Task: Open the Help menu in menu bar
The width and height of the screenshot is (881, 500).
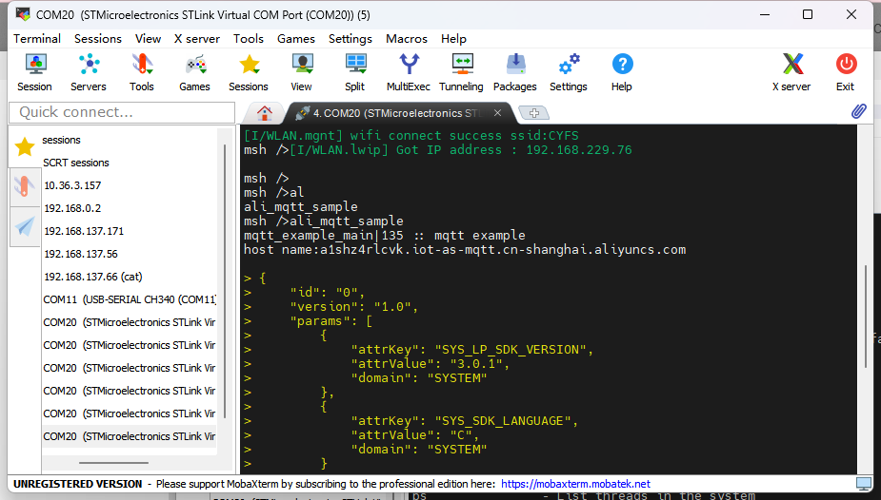Action: point(453,39)
